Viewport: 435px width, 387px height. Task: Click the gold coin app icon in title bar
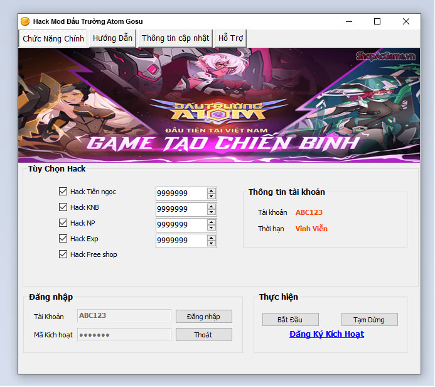[25, 21]
